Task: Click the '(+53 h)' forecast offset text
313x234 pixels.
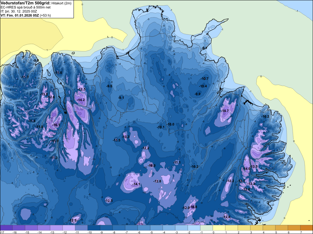Action: [x=45, y=15]
